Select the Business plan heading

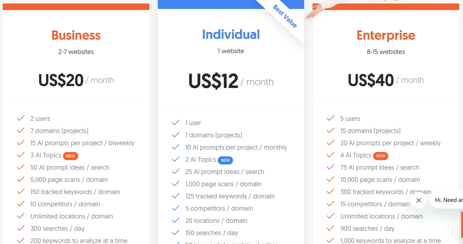pyautogui.click(x=76, y=35)
